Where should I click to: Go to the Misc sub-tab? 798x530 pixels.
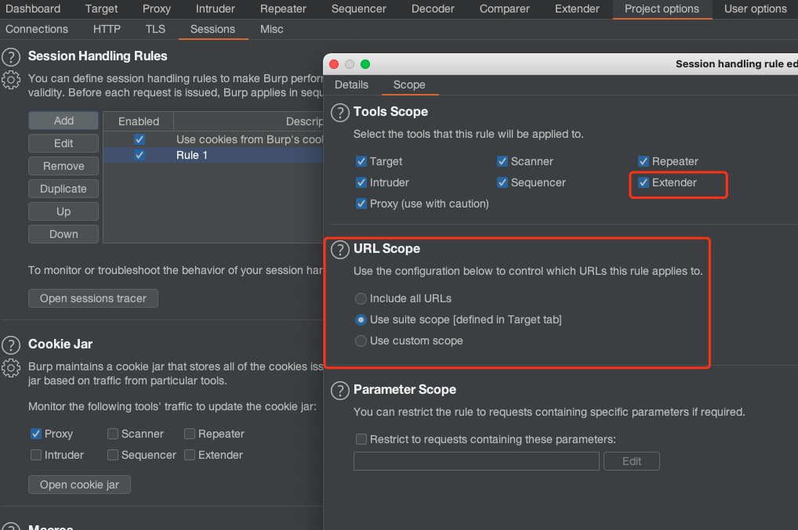[x=271, y=29]
